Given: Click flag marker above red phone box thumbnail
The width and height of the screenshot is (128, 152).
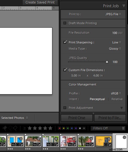Looking at the screenshot, I should coord(61,135).
